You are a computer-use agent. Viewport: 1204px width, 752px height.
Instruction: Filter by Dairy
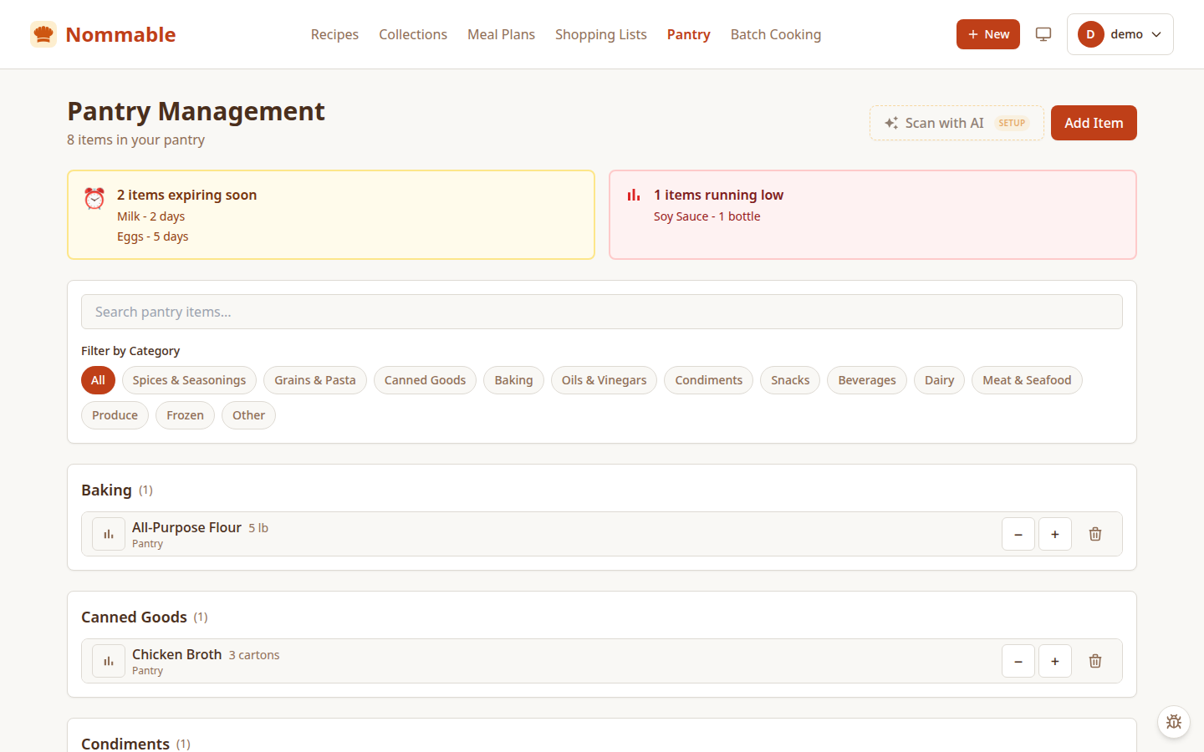point(940,380)
